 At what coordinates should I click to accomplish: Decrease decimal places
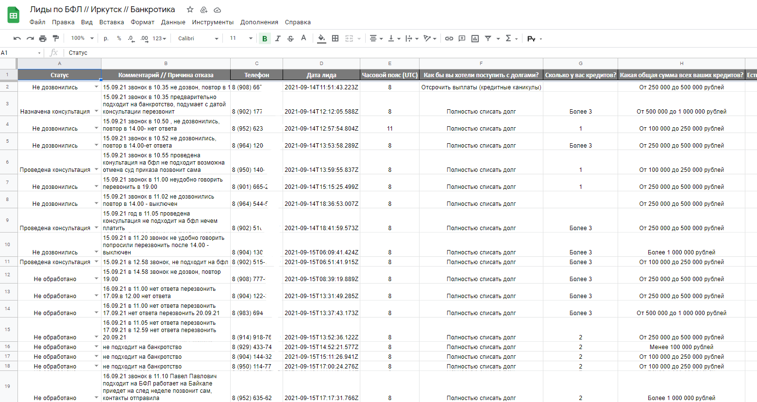(131, 38)
